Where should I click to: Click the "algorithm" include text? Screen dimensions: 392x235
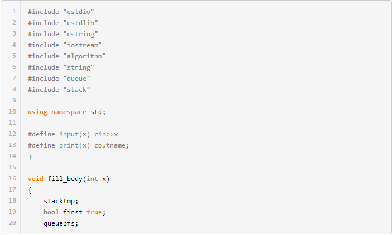pyautogui.click(x=85, y=56)
